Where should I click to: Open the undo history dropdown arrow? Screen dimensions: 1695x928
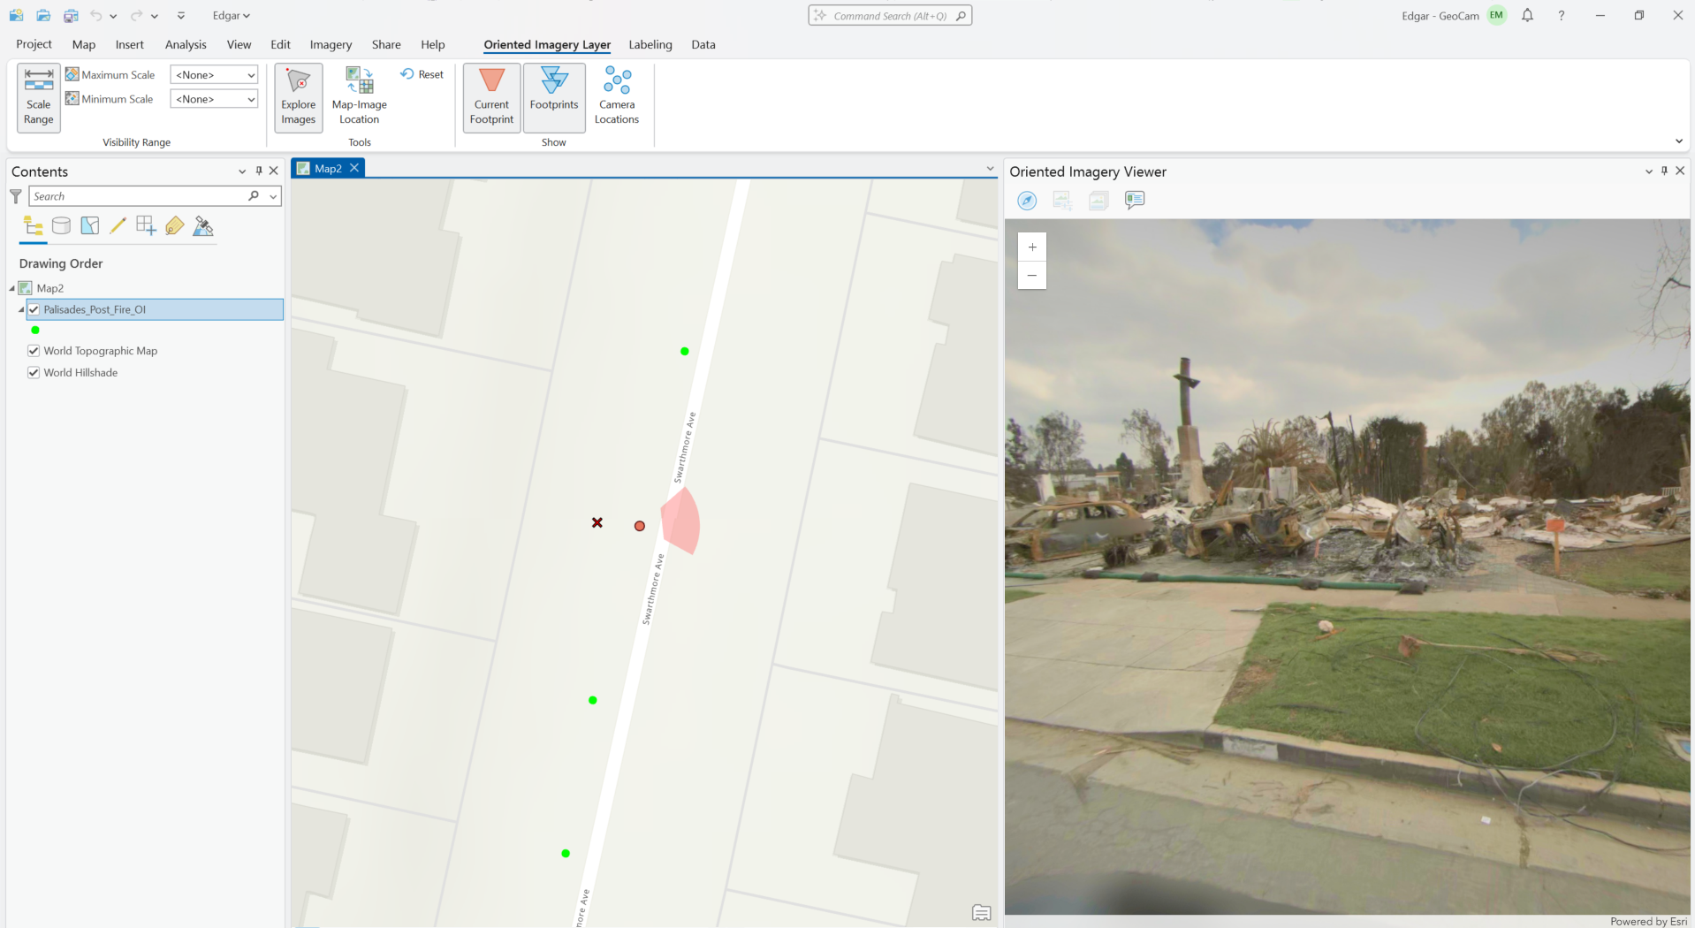coord(113,16)
